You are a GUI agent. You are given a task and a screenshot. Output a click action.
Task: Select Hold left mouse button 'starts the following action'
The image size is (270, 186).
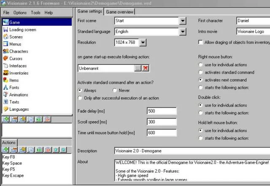pyautogui.click(x=200, y=138)
